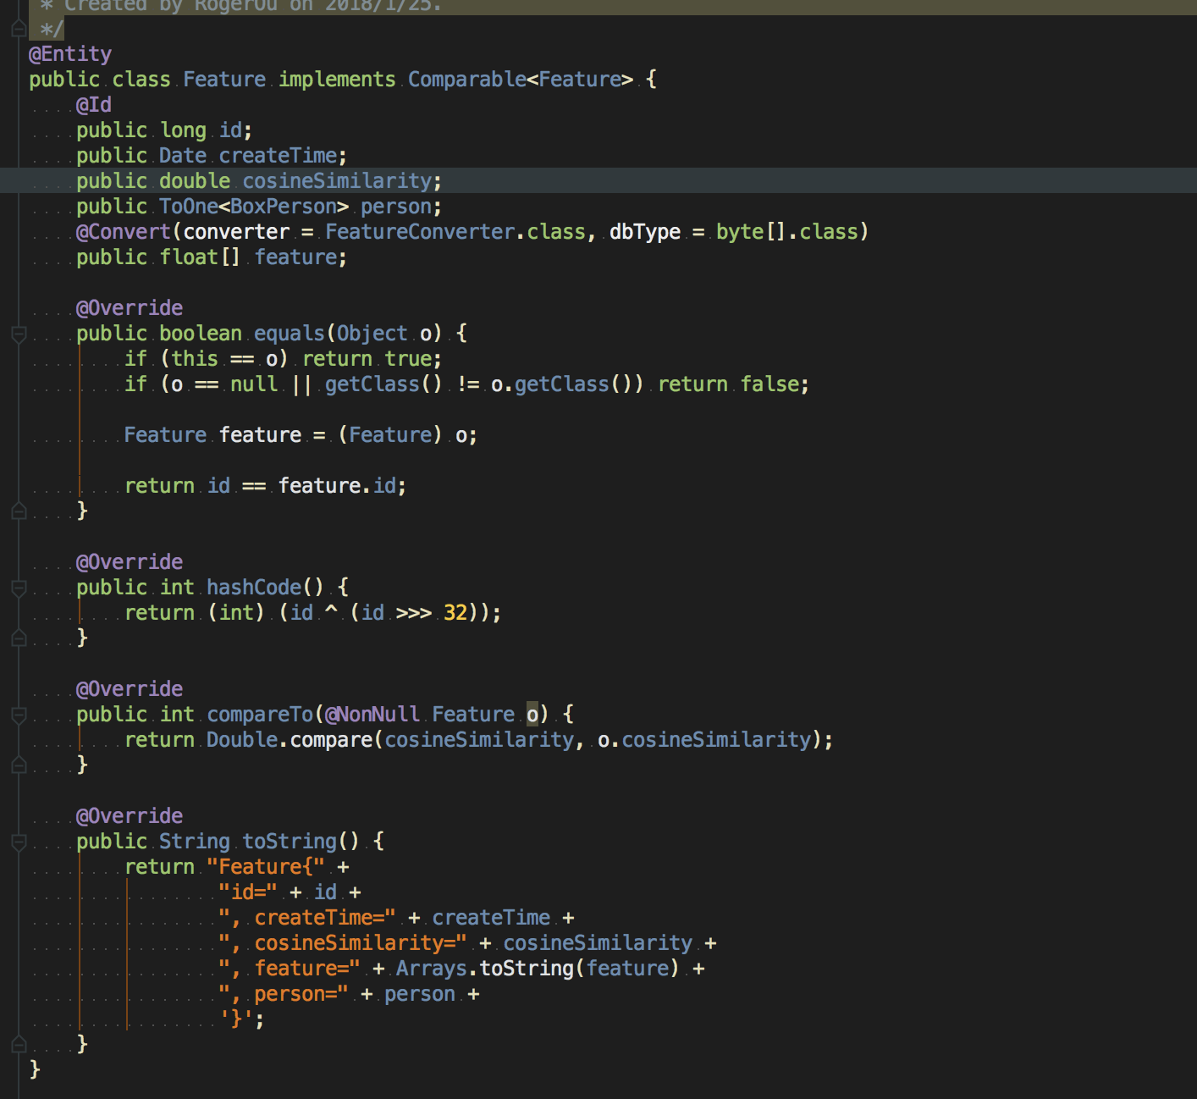Click 'person;' field declaration name
1197x1099 pixels.
pyautogui.click(x=401, y=207)
